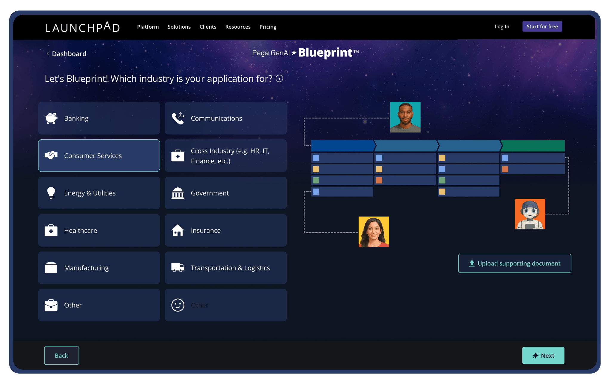The height and width of the screenshot is (382, 611).
Task: Select the Consumer Services label
Action: pos(93,156)
